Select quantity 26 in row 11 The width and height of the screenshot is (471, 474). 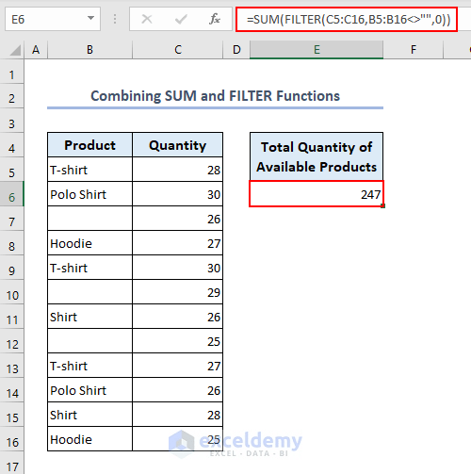pos(178,317)
